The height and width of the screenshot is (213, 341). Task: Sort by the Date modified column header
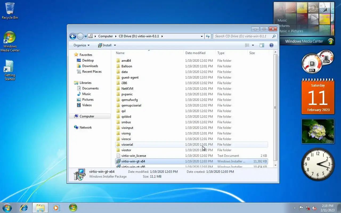[x=200, y=53]
